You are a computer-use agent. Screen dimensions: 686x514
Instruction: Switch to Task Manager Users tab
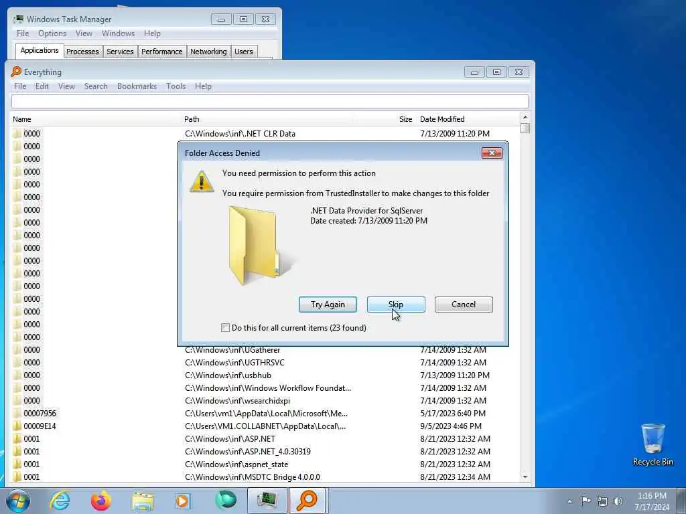[x=244, y=52]
